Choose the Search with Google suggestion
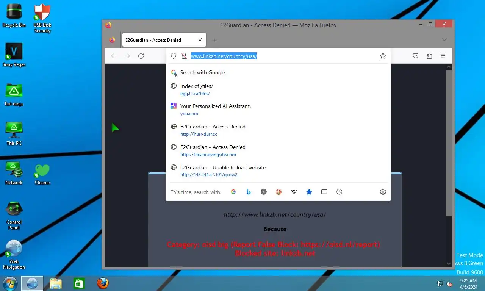Screen dimensions: 485x291 (278, 72)
